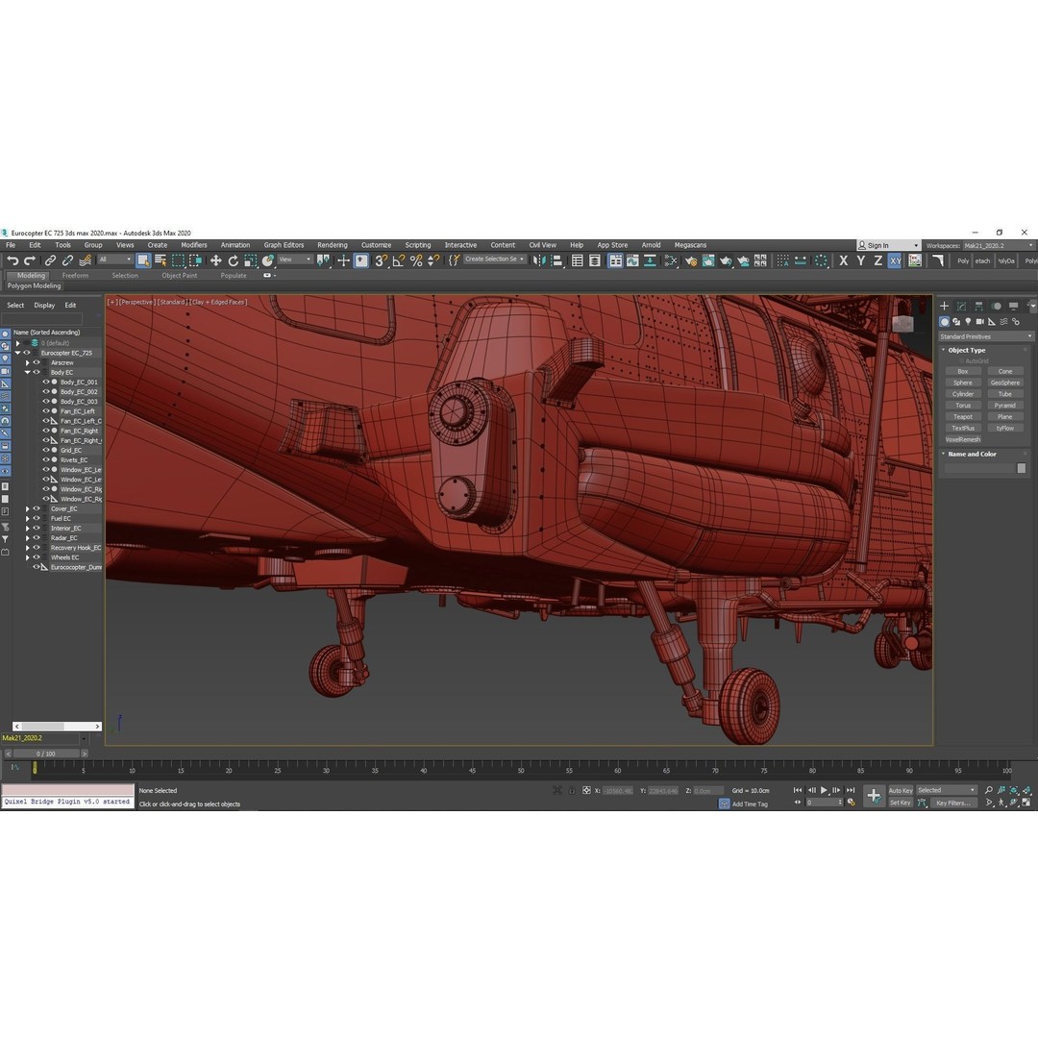Viewport: 1038px width, 1038px height.
Task: Activate the Select Object tool
Action: 143,260
